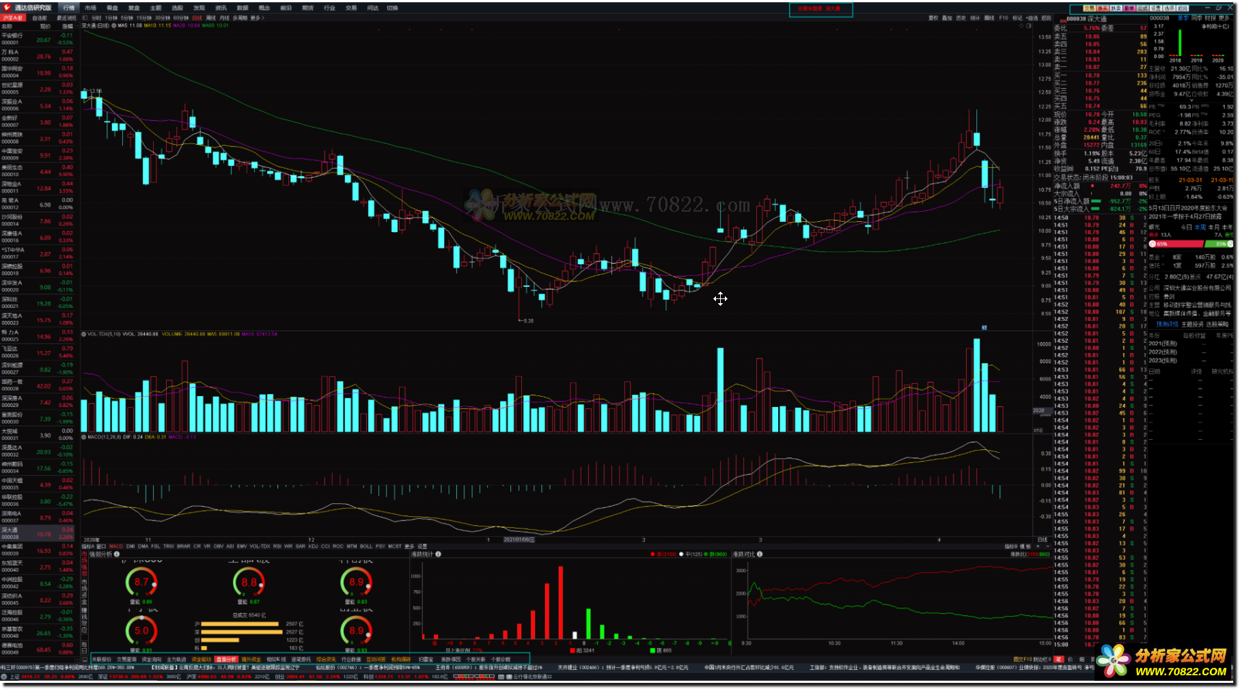This screenshot has width=1240, height=689.
Task: Click the 返回 button in chart toolbar
Action: click(1046, 18)
